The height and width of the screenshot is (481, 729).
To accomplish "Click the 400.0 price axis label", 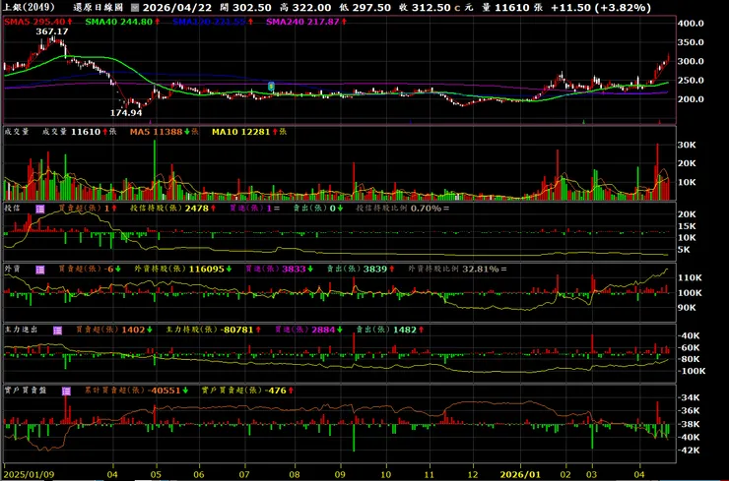I will point(691,24).
